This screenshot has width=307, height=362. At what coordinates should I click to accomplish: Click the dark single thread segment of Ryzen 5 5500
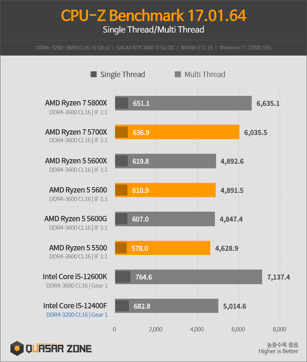(121, 248)
